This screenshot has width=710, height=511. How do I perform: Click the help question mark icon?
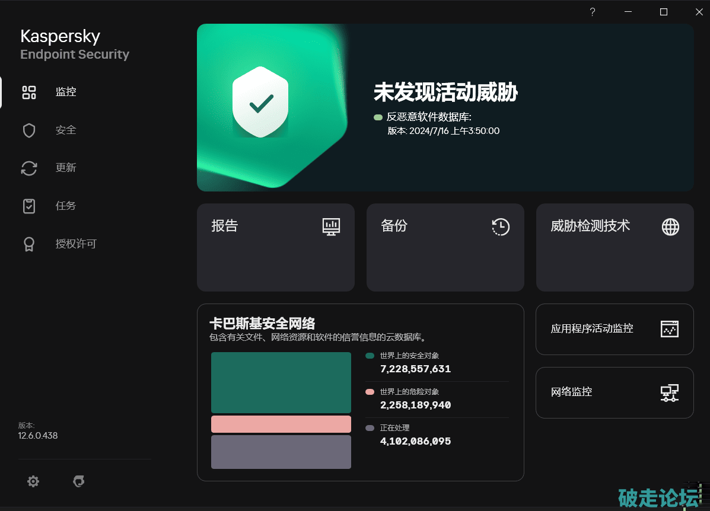tap(592, 12)
